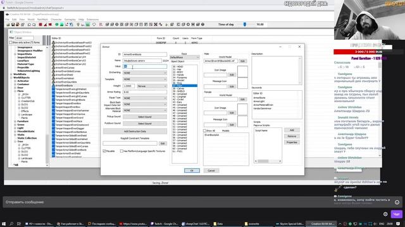Click Edit next to Male World Model
Image resolution: width=405 pixels, height=227 pixels.
[x=242, y=61]
